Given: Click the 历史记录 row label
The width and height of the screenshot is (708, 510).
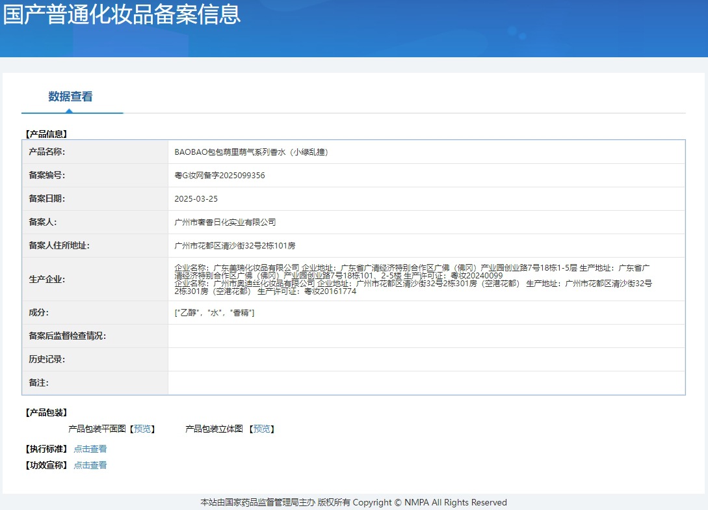Looking at the screenshot, I should (x=47, y=360).
